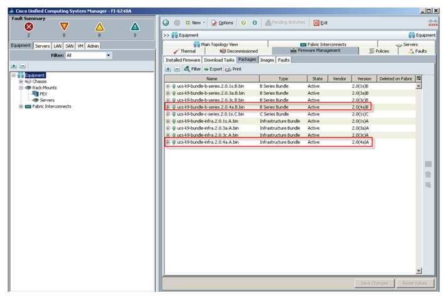This screenshot has width=448, height=300.
Task: Open the table column settings icon
Action: (x=419, y=78)
